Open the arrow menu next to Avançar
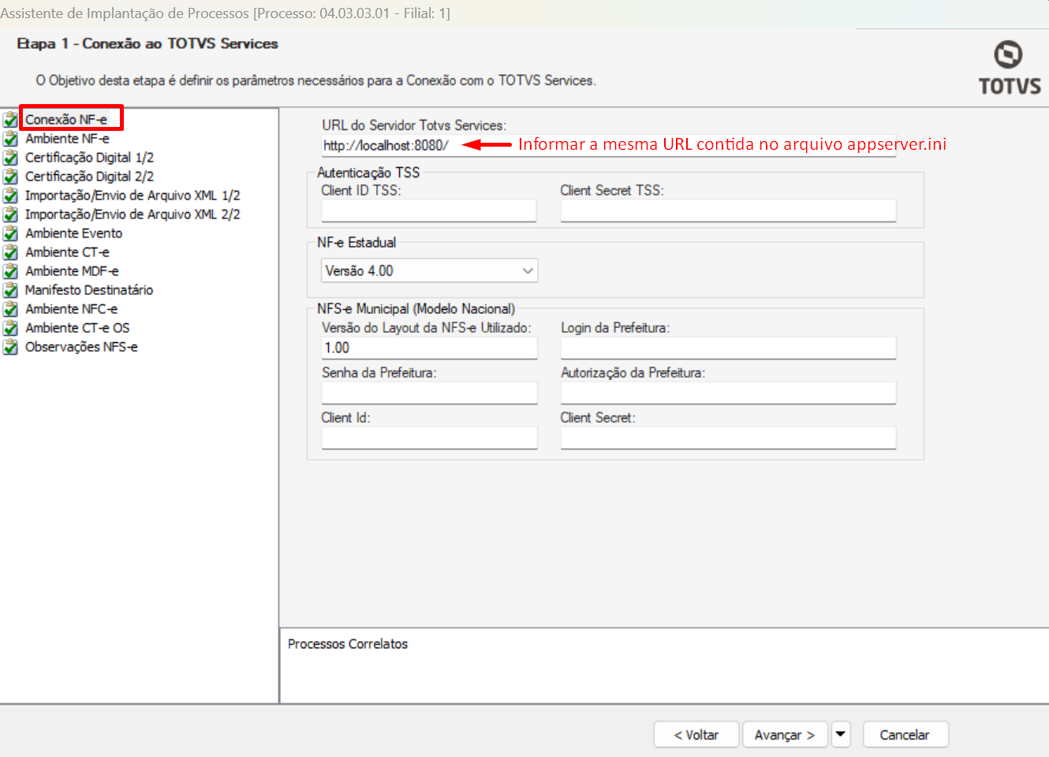1049x757 pixels. 841,734
